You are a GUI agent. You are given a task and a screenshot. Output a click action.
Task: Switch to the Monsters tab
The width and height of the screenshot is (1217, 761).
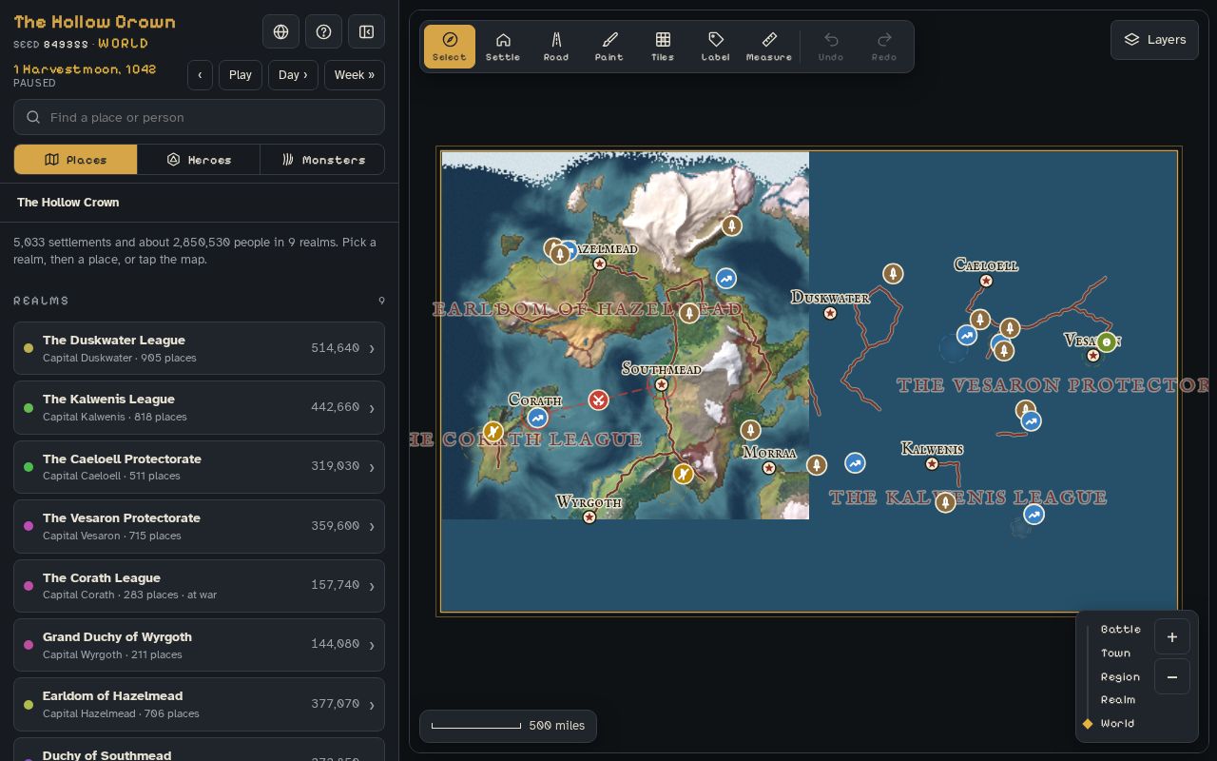tap(322, 160)
